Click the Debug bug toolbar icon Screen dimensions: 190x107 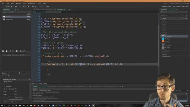click(20, 7)
